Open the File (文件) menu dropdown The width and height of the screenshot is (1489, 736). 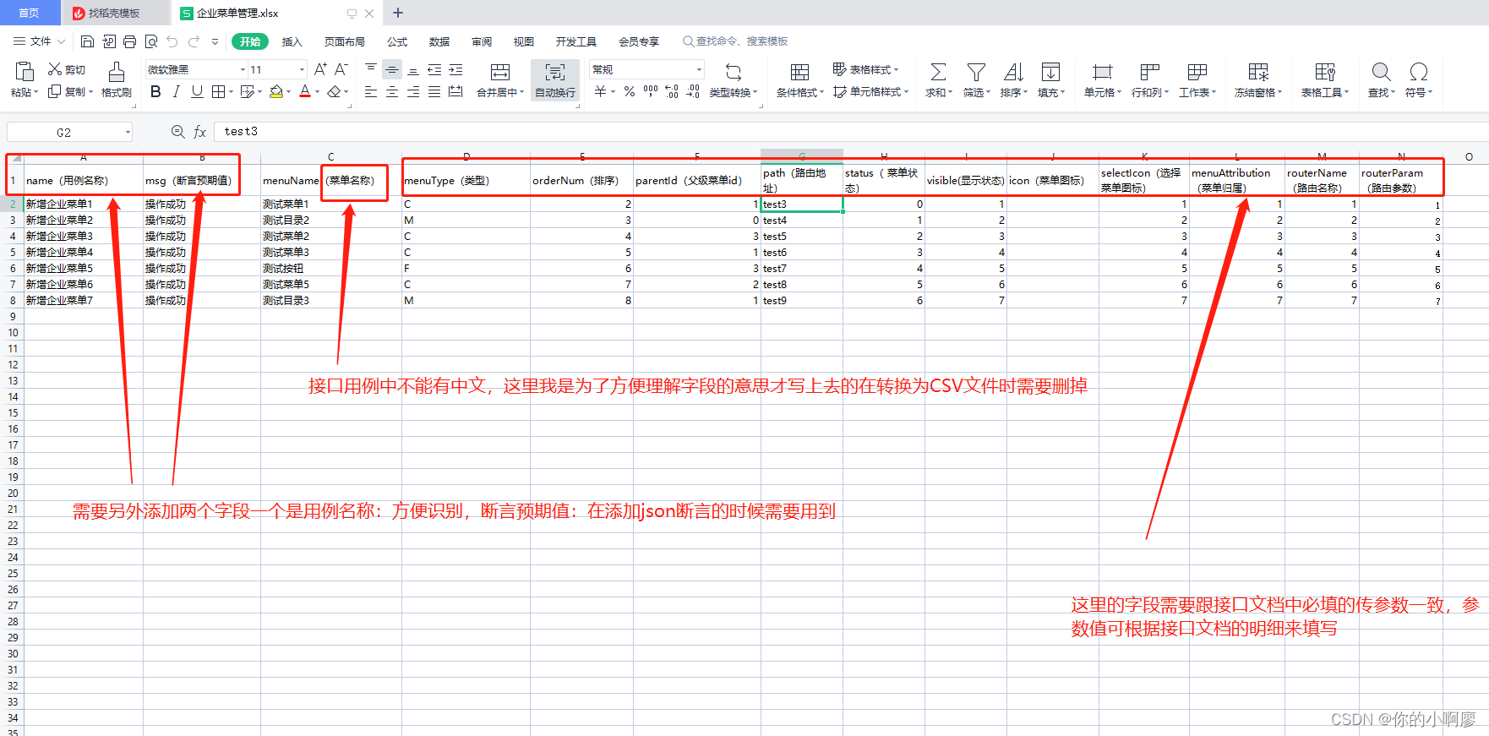tap(39, 41)
